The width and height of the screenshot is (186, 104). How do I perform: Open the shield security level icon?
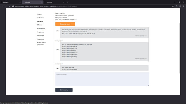(177, 6)
